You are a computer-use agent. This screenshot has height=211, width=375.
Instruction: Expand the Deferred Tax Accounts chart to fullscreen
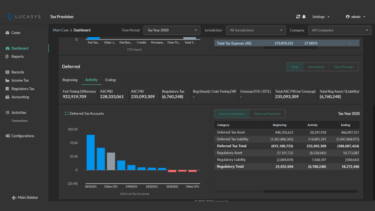66,113
